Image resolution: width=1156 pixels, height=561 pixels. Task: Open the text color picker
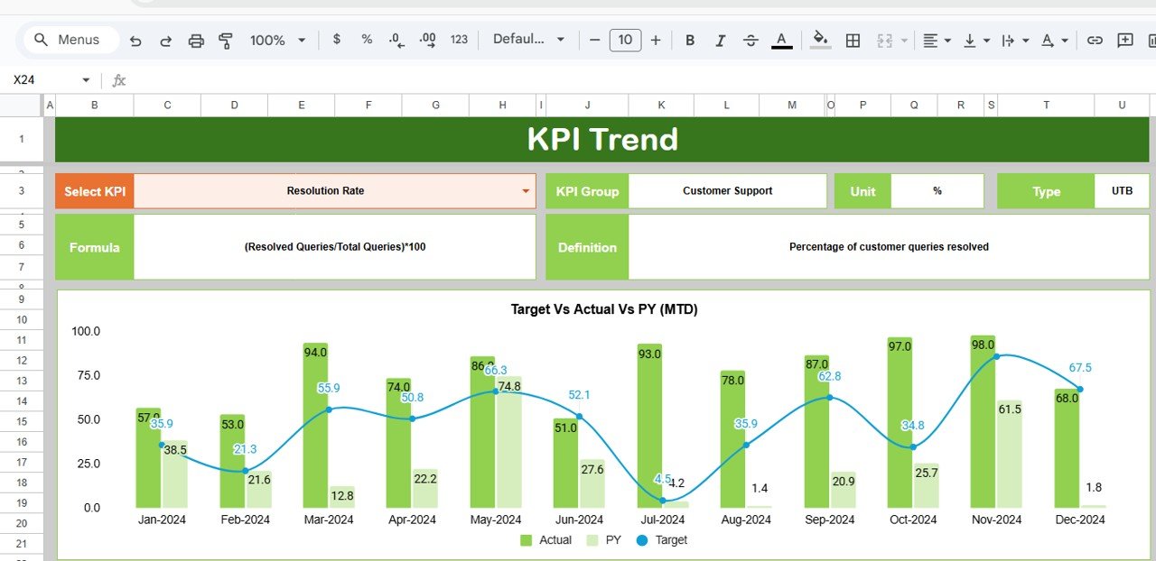[780, 40]
